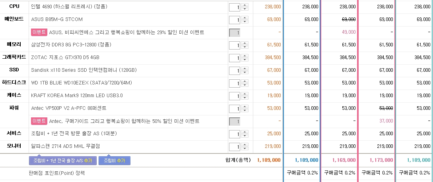This screenshot has height=182, width=433.
Task: Decrease WD 1TB BLUE hard disk quantity
Action: coord(245,85)
